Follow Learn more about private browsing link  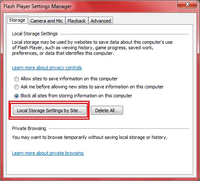[48, 153]
